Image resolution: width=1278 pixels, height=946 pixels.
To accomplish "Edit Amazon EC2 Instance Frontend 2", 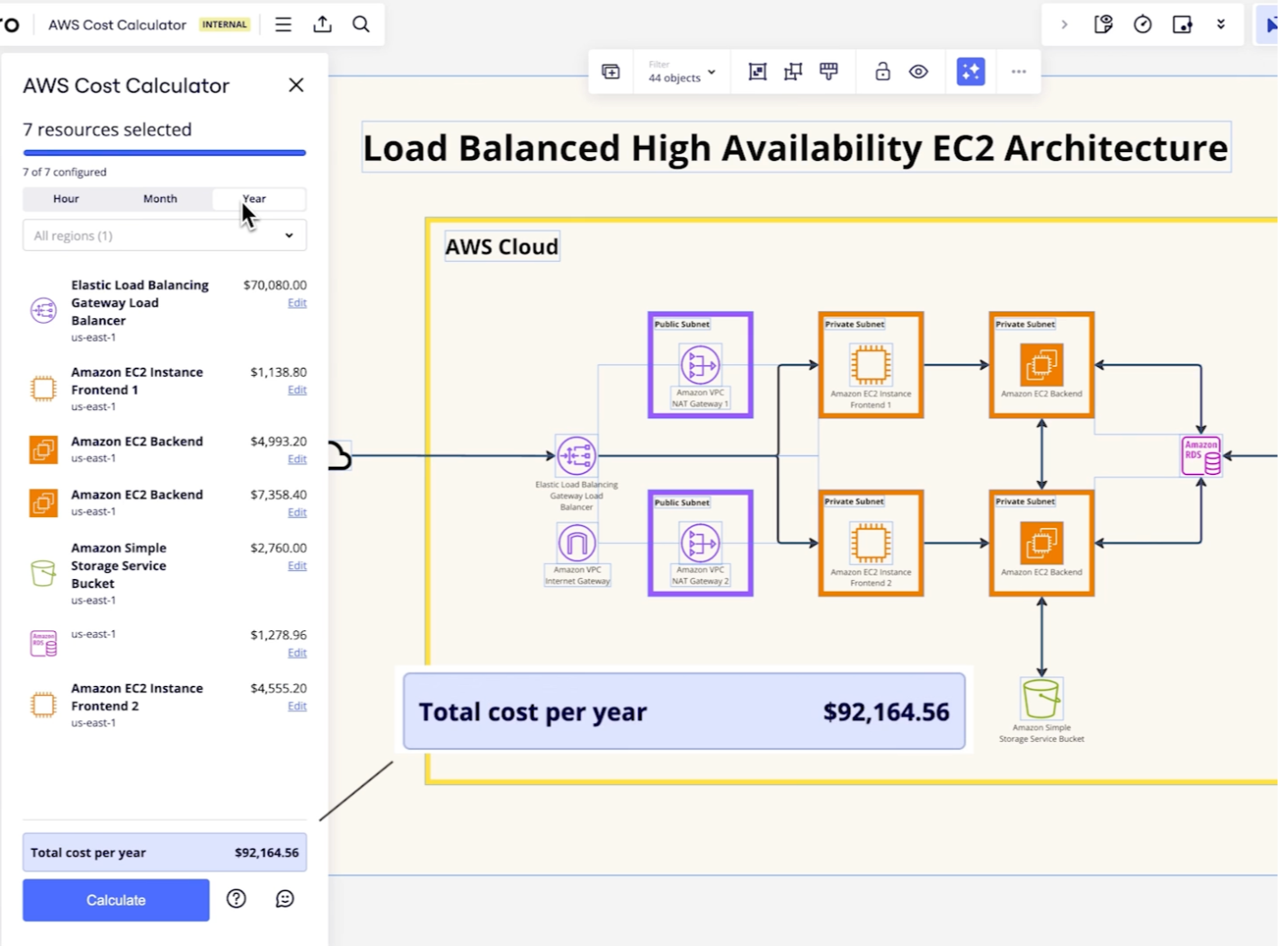I will tap(297, 706).
